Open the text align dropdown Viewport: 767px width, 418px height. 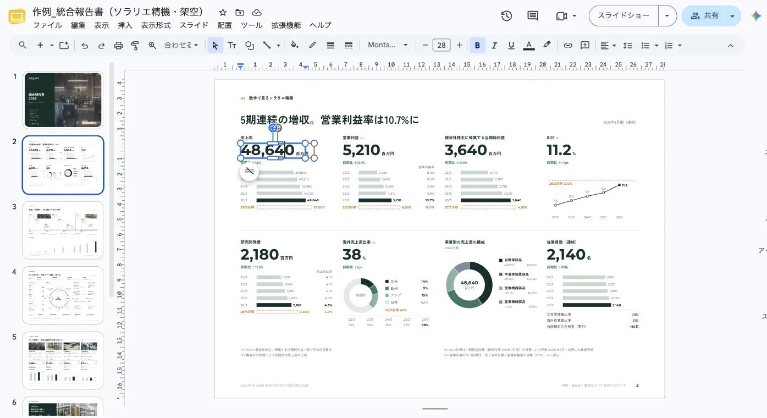pyautogui.click(x=608, y=45)
